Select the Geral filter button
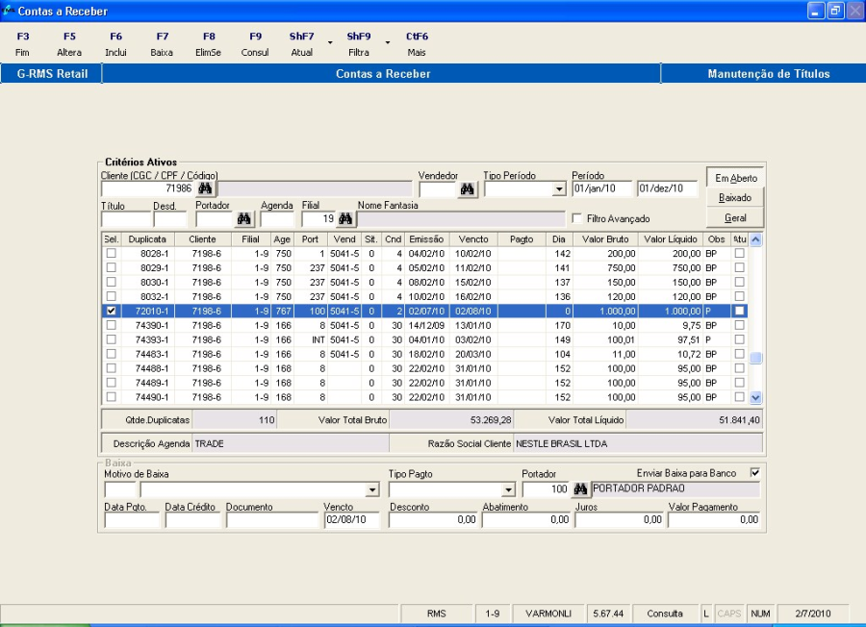Screen dimensions: 866x627 tap(735, 218)
